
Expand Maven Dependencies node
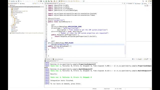10,13
